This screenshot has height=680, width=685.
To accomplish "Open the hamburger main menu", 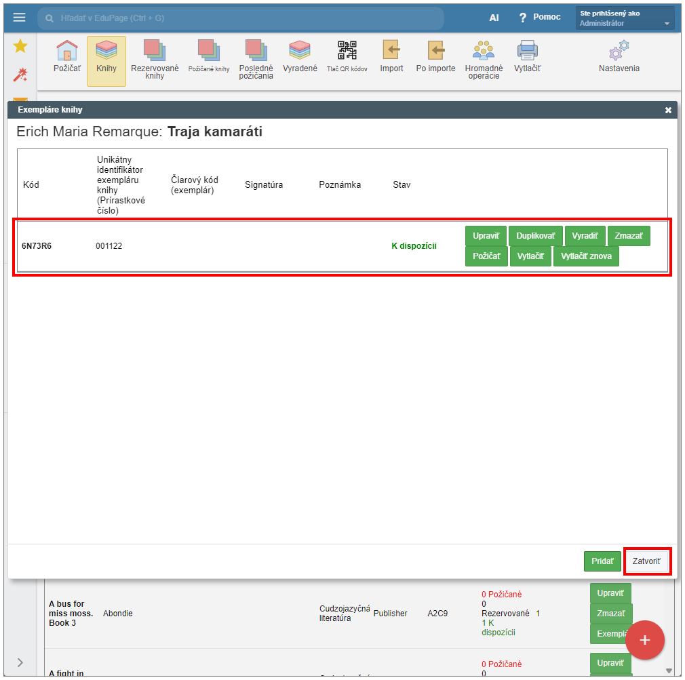I will [x=19, y=18].
